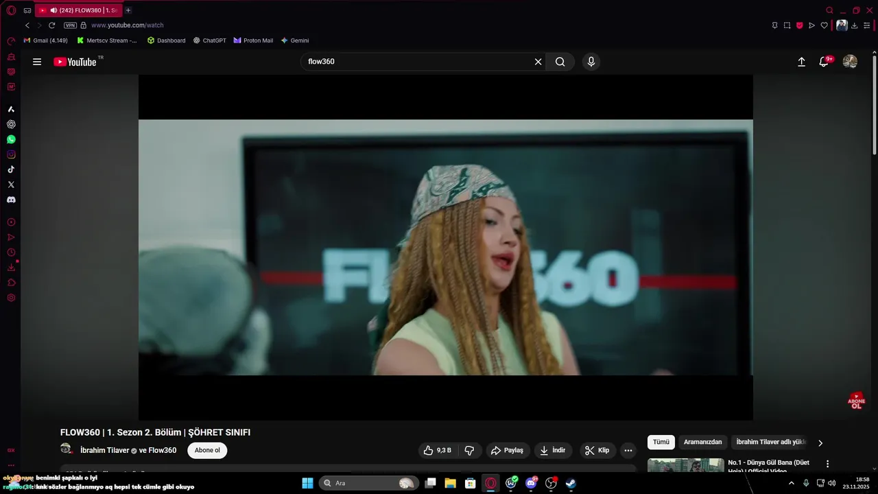Viewport: 878px width, 494px height.
Task: Open Instagram in Opera sidebar
Action: tap(11, 154)
